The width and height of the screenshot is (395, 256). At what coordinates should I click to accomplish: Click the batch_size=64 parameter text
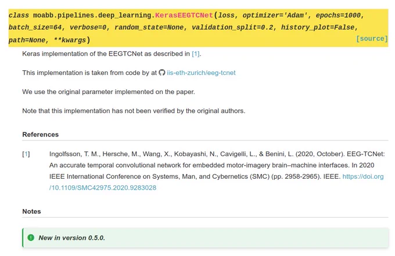click(35, 27)
